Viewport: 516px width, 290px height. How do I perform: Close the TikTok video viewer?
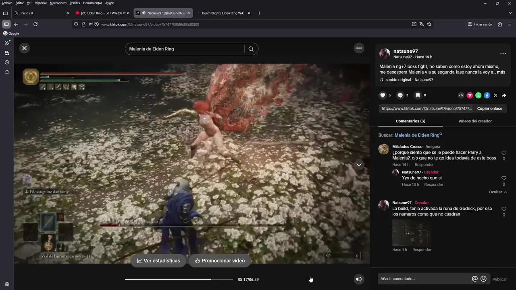(x=25, y=48)
